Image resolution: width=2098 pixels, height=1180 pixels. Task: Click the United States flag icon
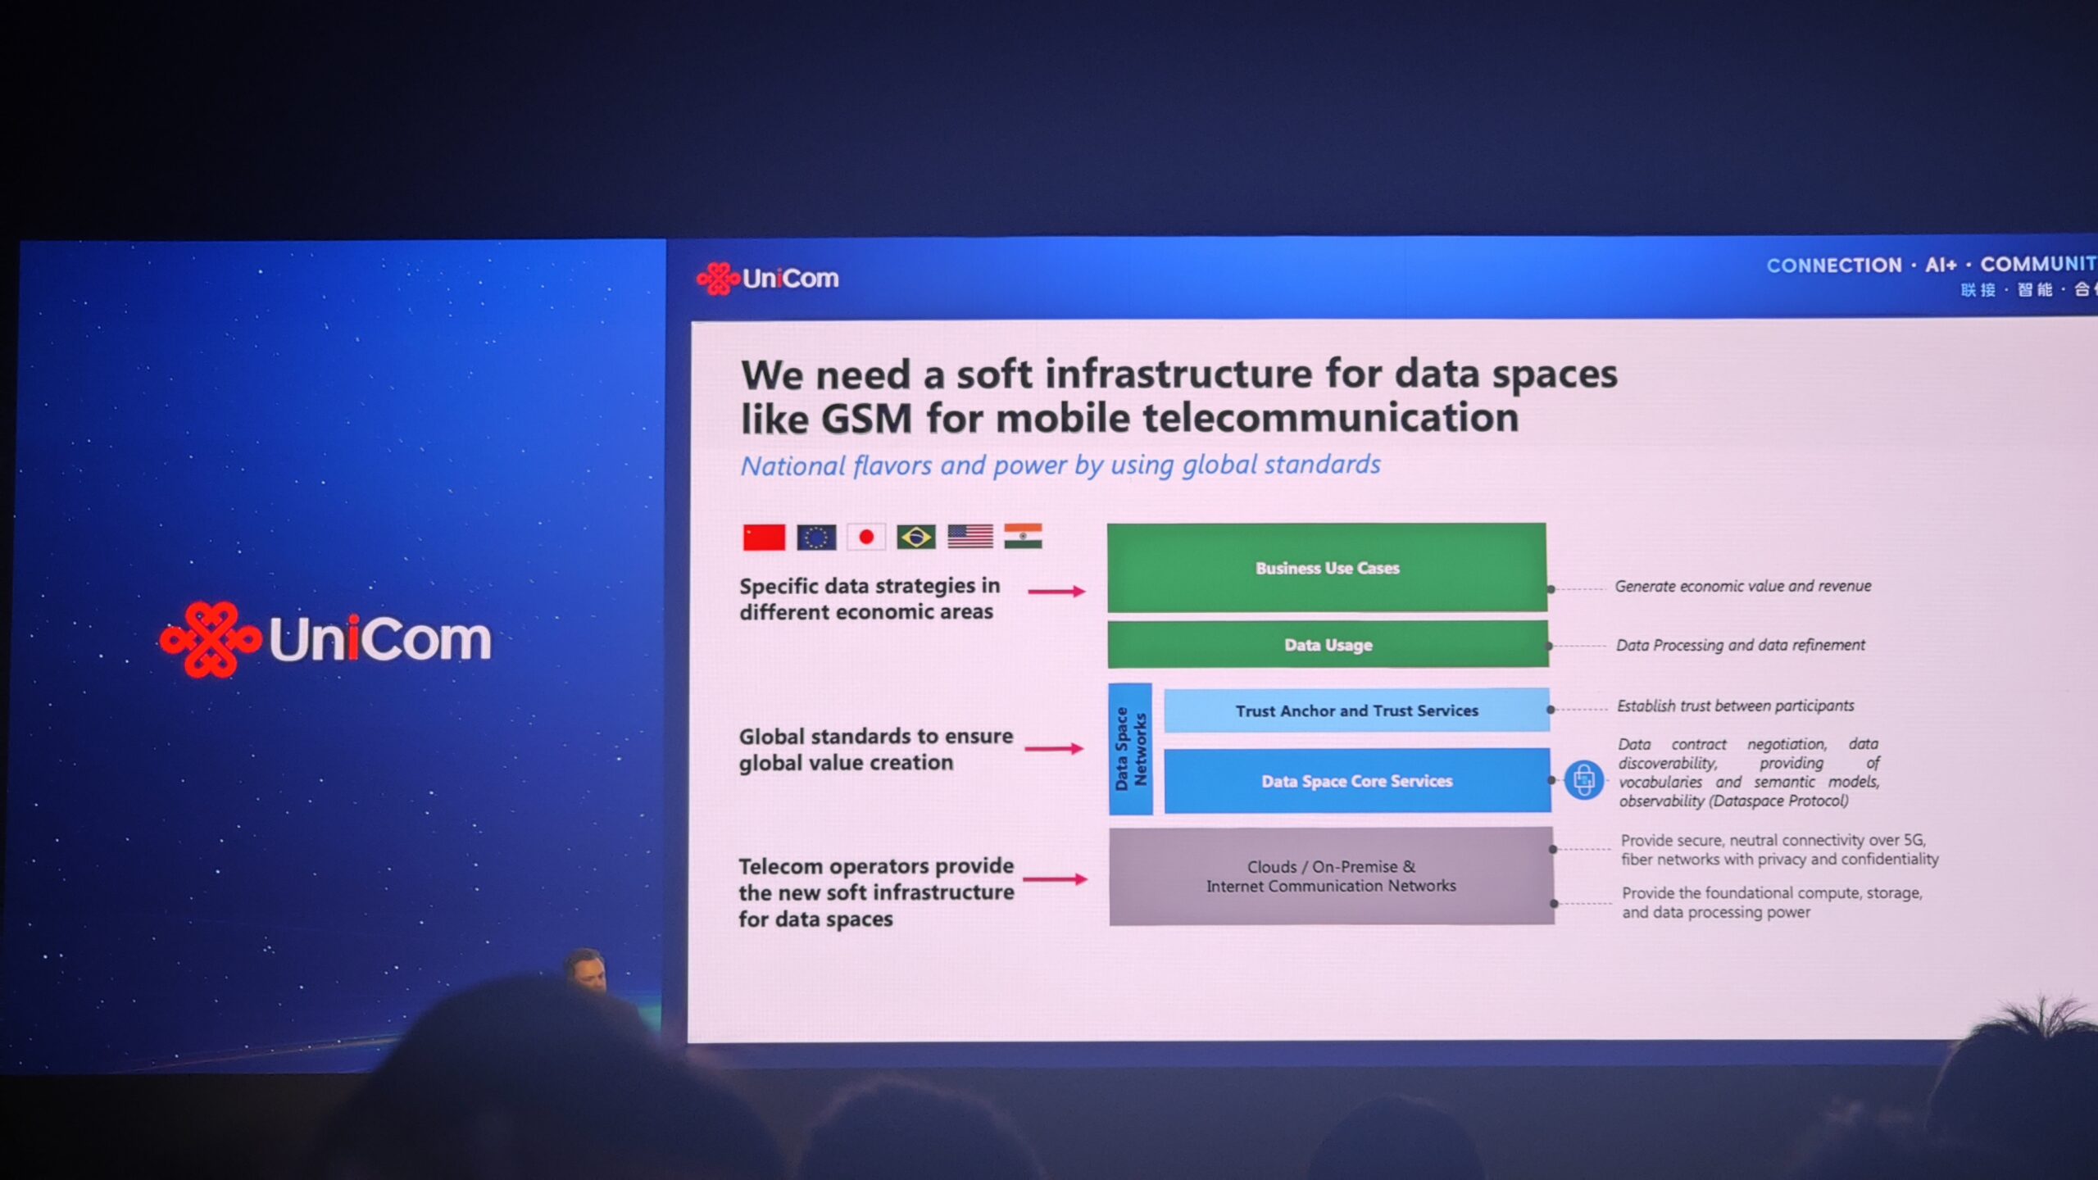pyautogui.click(x=970, y=537)
